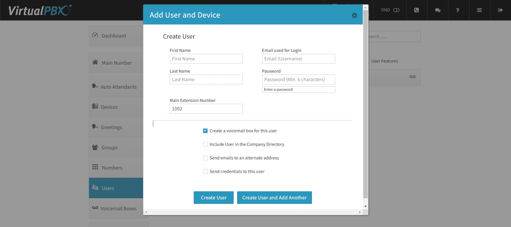Click the Create User button
This screenshot has height=227, width=511.
tap(214, 197)
